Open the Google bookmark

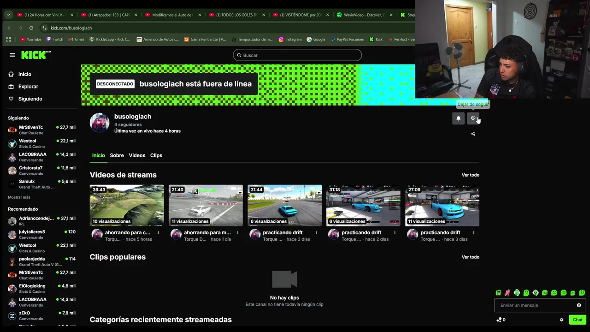[x=316, y=39]
